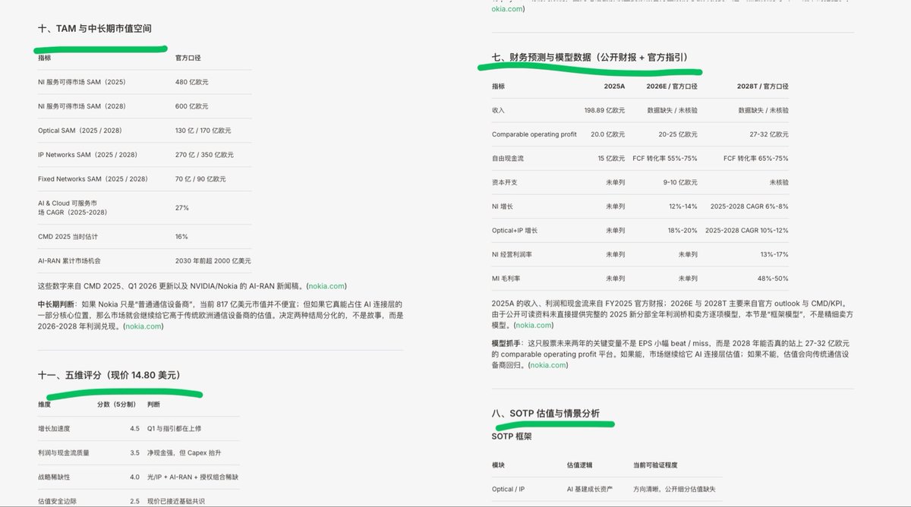Image resolution: width=911 pixels, height=507 pixels.
Task: Select the '战略稀缺性' row label
Action: 53,477
